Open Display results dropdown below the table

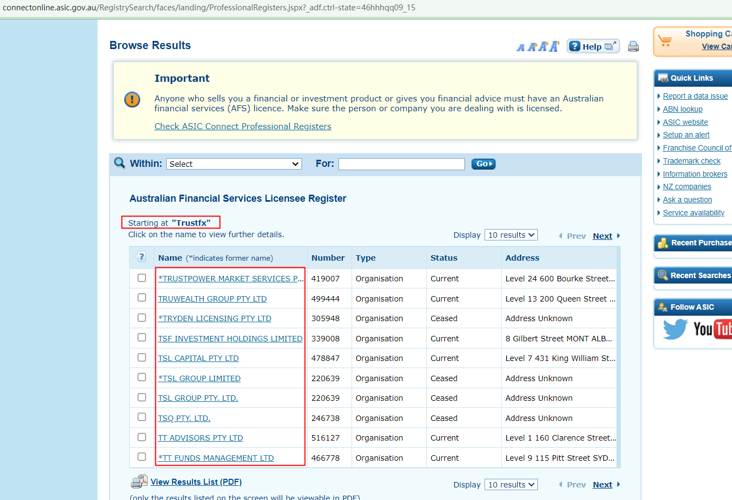click(511, 485)
